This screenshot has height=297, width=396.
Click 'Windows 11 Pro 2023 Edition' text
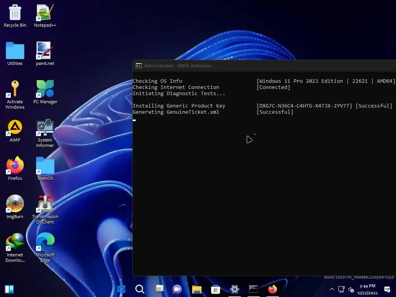point(301,81)
